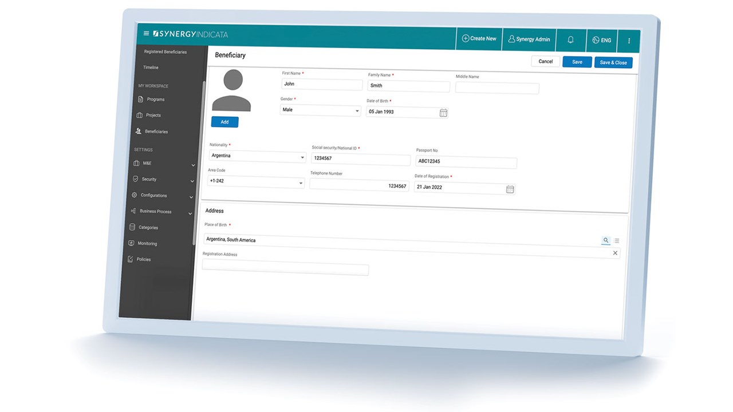Expand the M&E section chevron
This screenshot has width=733, height=412.
194,165
